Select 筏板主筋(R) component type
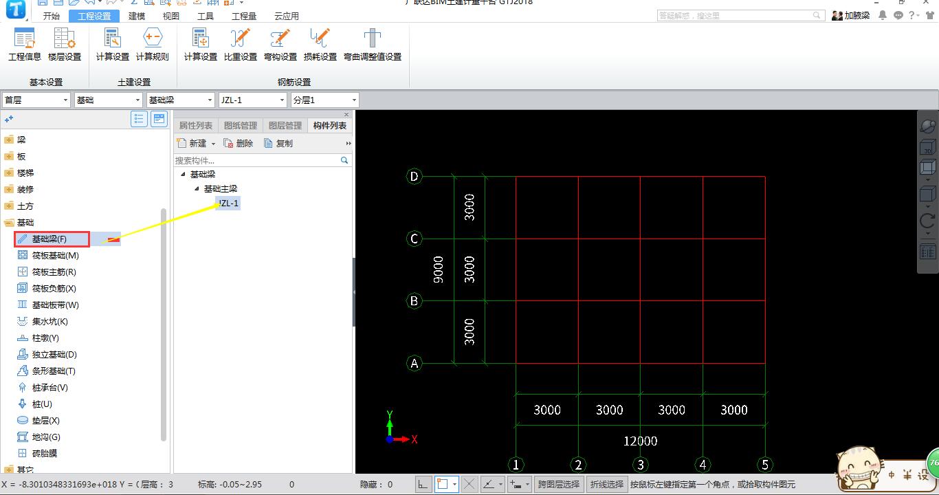 [47, 272]
